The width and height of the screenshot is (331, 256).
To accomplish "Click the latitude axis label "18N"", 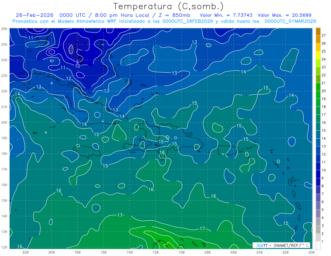I will [4, 154].
